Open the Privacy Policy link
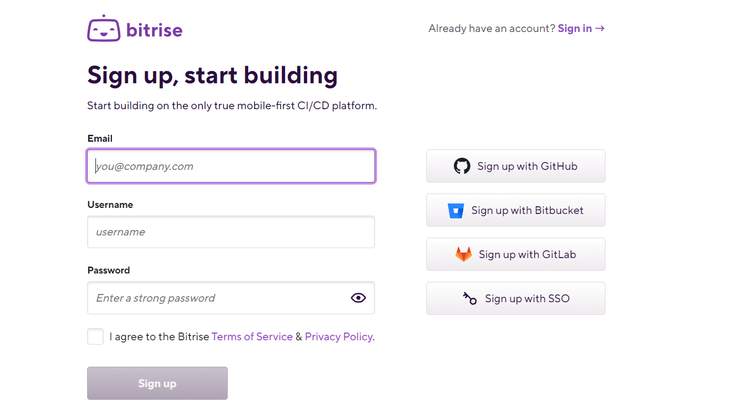Viewport: 745px width, 418px height. [339, 336]
